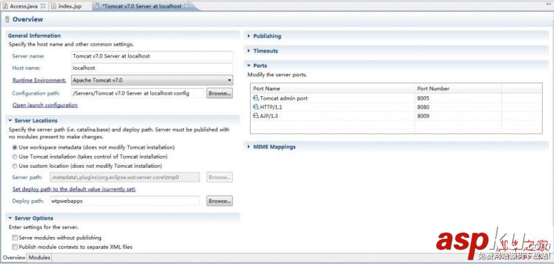Edit the Server name field

(152, 56)
